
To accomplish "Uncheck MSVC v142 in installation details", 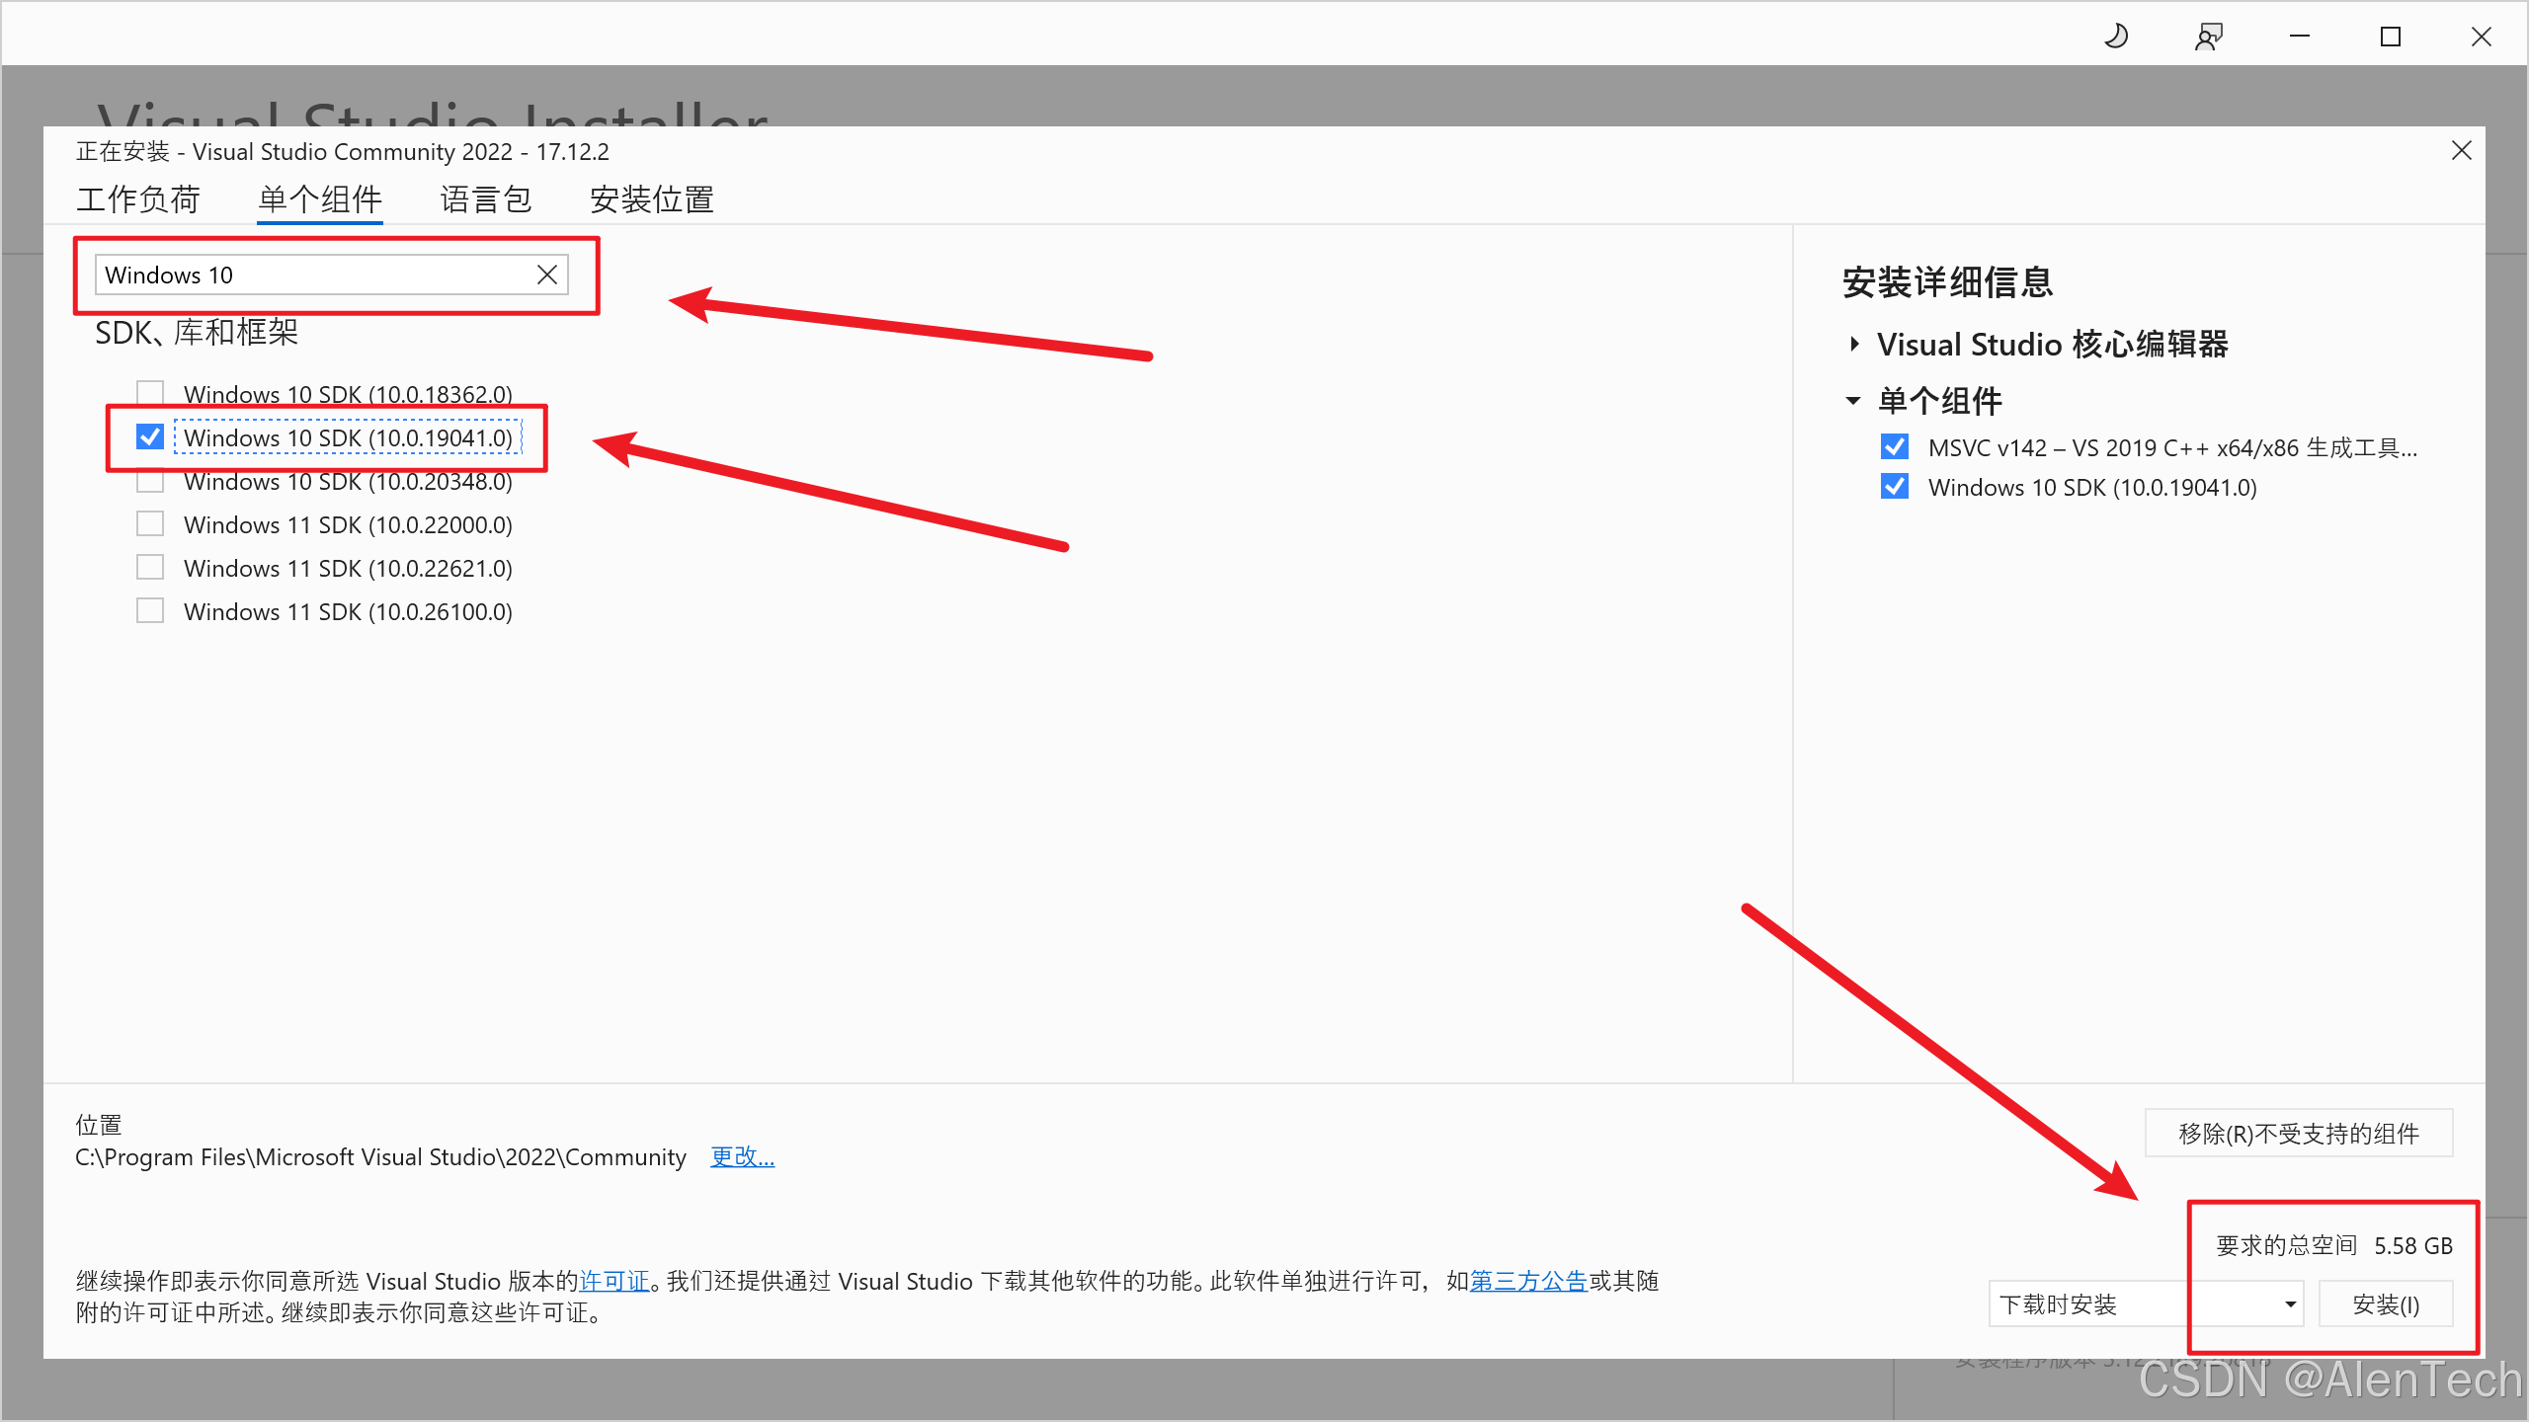I will click(1894, 447).
